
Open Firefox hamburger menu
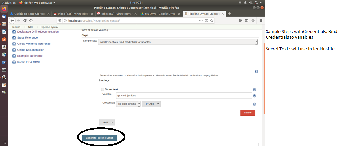point(261,21)
